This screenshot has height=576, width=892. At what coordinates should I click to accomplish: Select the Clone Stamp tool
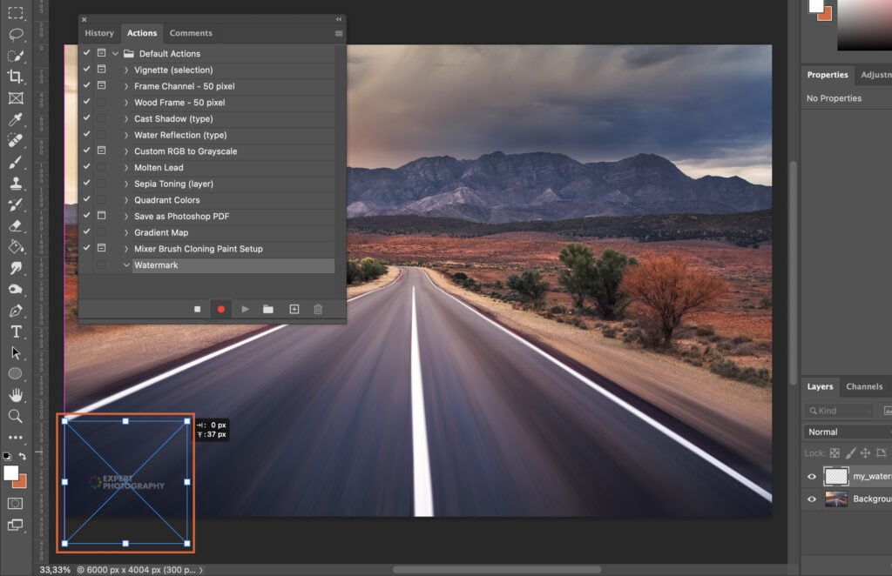(x=17, y=183)
